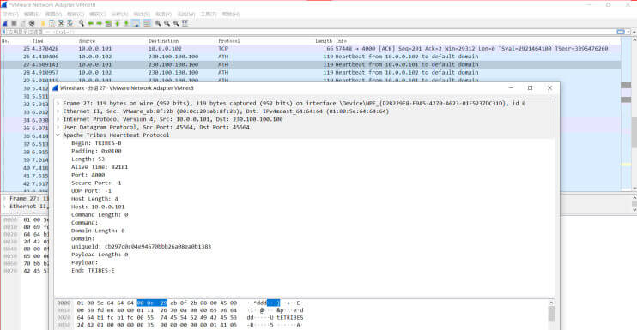Toggle packet list colorization
Image resolution: width=637 pixels, height=330 pixels.
147,23
